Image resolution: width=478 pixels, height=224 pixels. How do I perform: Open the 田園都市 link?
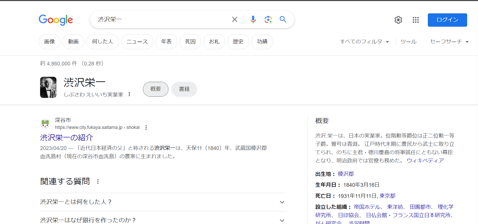click(420, 207)
